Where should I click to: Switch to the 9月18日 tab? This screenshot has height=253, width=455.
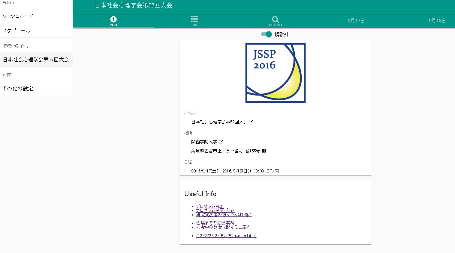437,21
